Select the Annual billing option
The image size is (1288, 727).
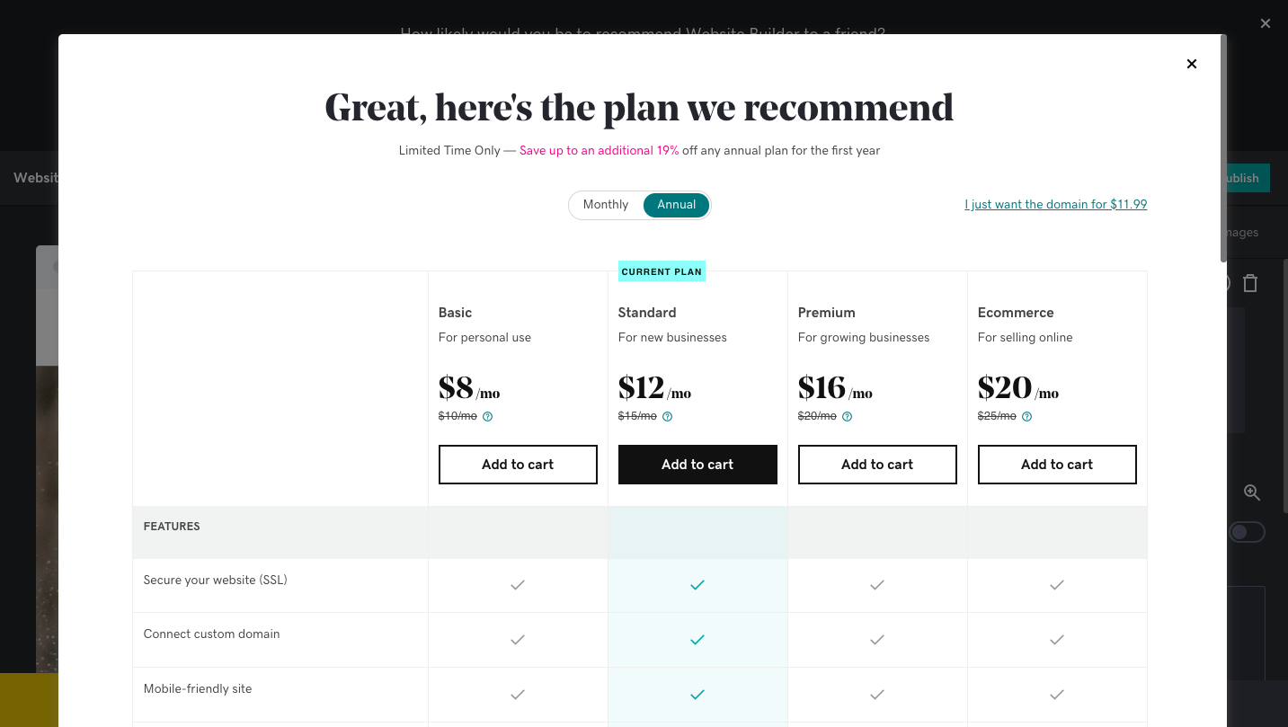click(x=676, y=205)
